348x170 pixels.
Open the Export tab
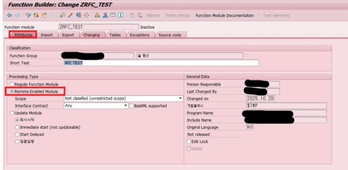click(68, 35)
